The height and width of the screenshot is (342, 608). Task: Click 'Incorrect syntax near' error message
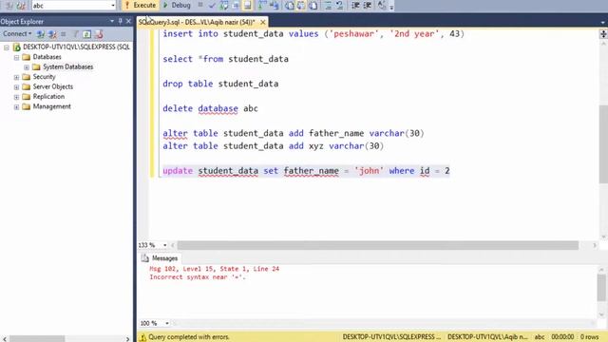click(x=198, y=277)
